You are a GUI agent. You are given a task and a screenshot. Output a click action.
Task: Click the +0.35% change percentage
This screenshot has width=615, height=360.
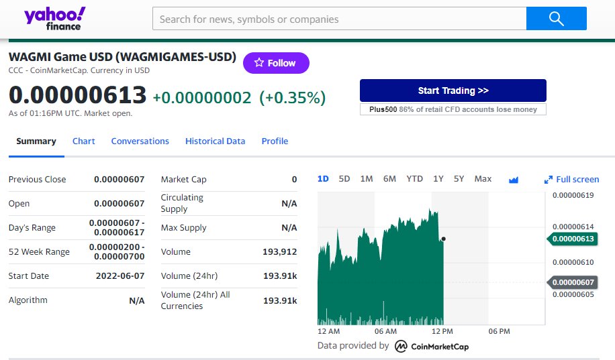[x=293, y=97]
